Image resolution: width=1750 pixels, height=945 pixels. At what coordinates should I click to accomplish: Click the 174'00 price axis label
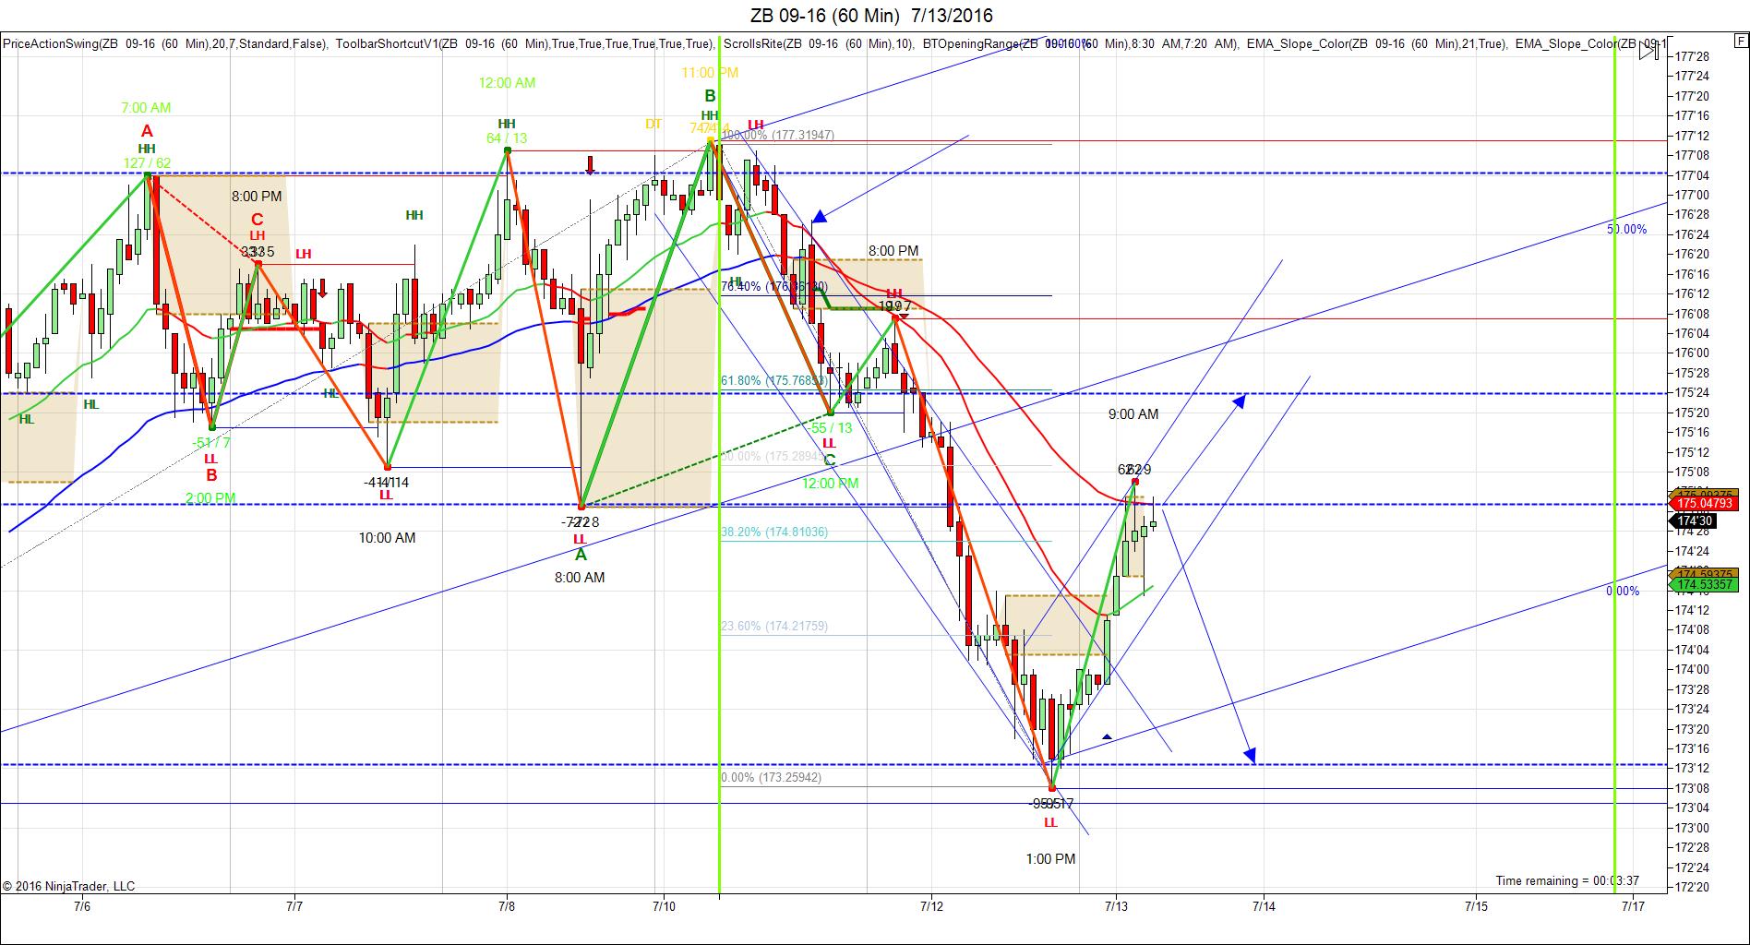(x=1693, y=670)
